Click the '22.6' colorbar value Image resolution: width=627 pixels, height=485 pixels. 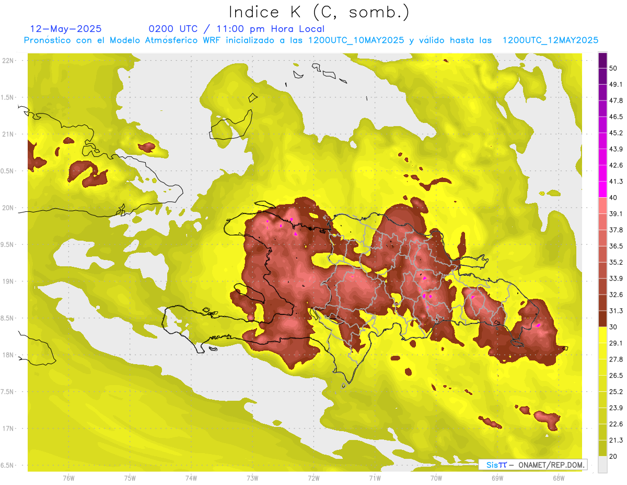[616, 424]
